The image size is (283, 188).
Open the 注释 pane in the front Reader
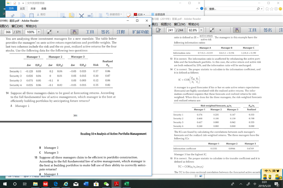121,32
